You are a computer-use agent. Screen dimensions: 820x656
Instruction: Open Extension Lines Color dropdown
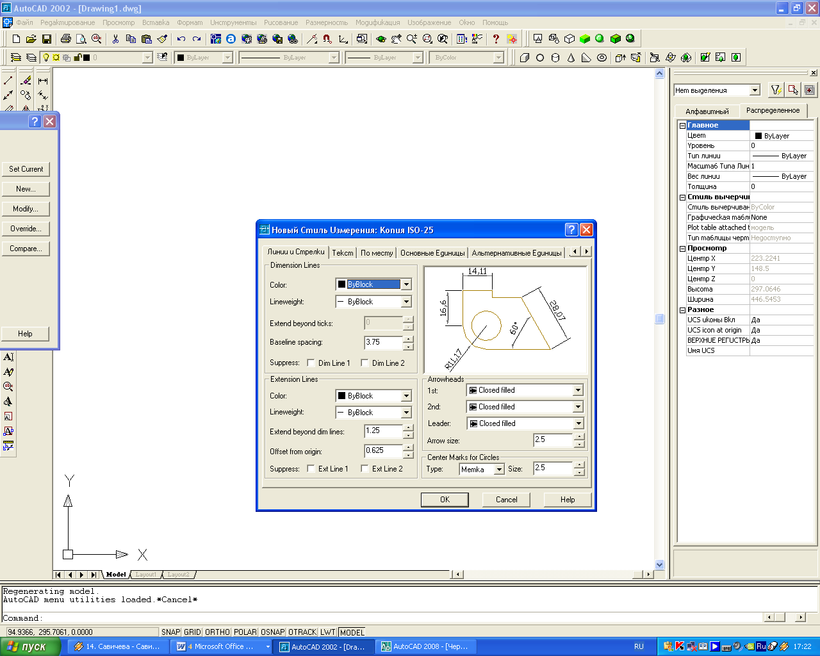pos(406,396)
